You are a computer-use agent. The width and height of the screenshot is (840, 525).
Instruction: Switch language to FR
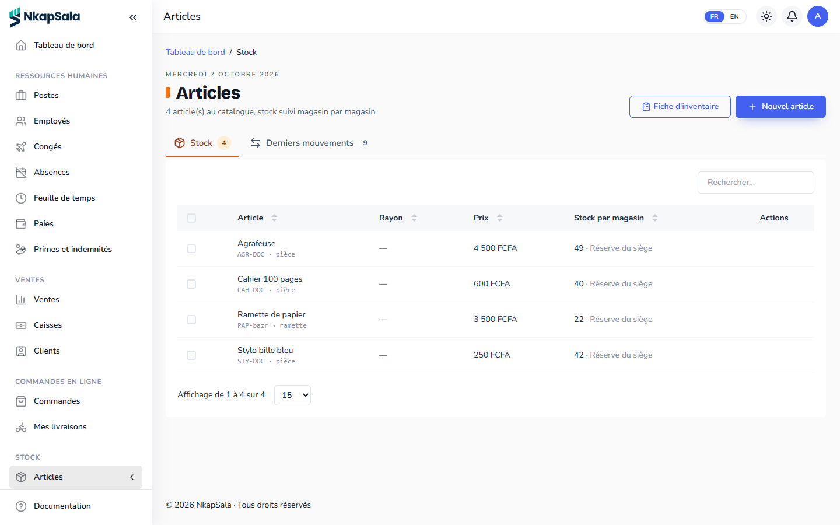(715, 16)
